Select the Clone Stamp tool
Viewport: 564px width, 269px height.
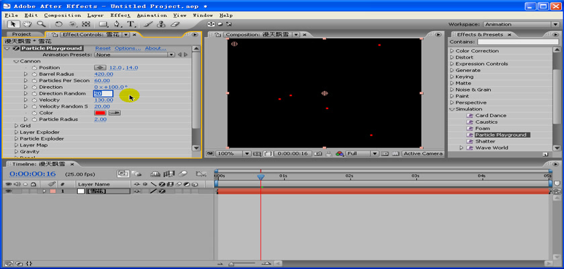(161, 24)
